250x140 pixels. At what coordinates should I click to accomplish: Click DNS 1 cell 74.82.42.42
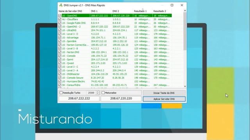pos(97,81)
